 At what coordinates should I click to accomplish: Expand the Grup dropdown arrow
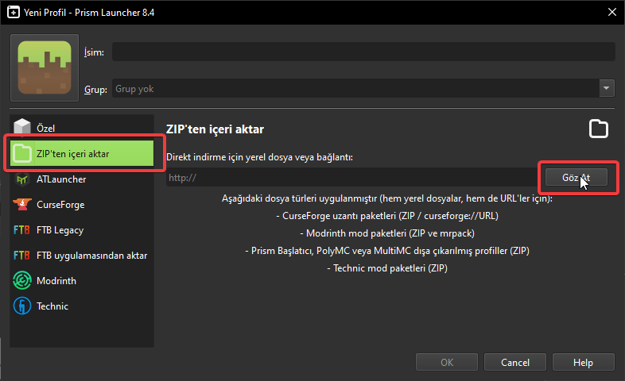click(606, 88)
